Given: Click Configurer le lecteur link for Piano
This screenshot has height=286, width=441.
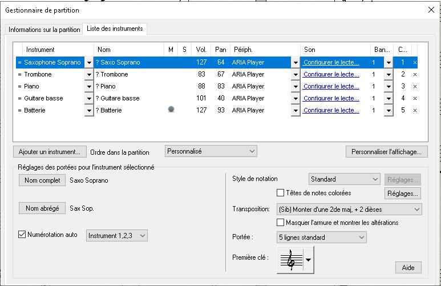Looking at the screenshot, I should pos(331,87).
